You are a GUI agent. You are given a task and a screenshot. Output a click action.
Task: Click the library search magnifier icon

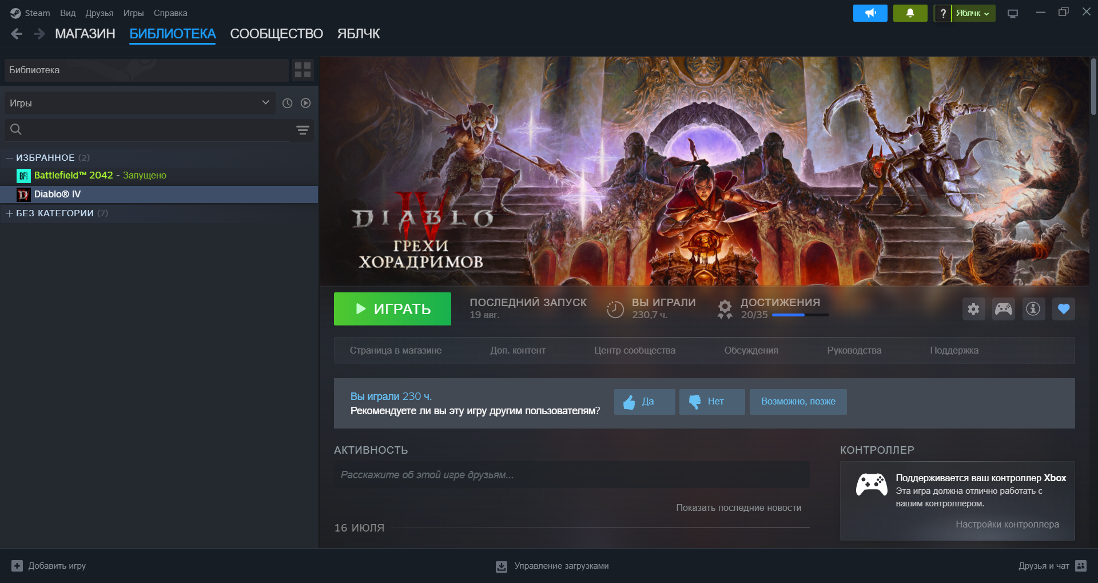[x=16, y=130]
